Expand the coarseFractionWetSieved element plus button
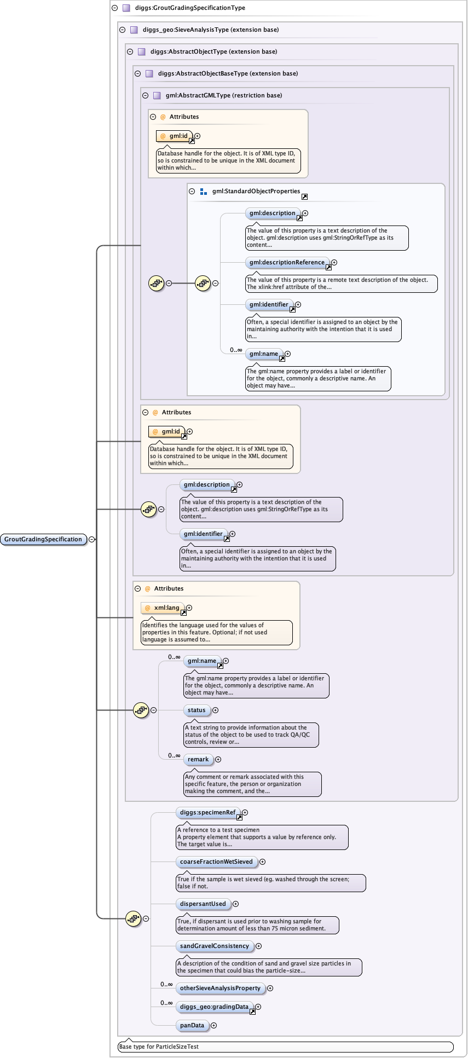 [262, 862]
